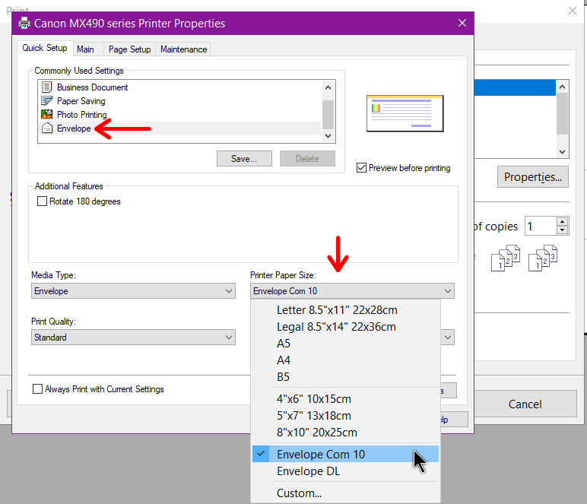Screen dimensions: 587x504
Task: Open the Print Quality dropdown
Action: [x=133, y=337]
